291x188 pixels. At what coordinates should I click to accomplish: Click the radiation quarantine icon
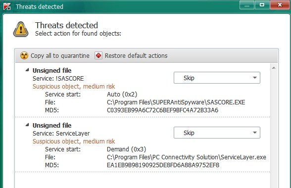pyautogui.click(x=24, y=55)
